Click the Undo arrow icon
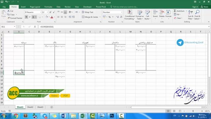 (x=6, y=2)
